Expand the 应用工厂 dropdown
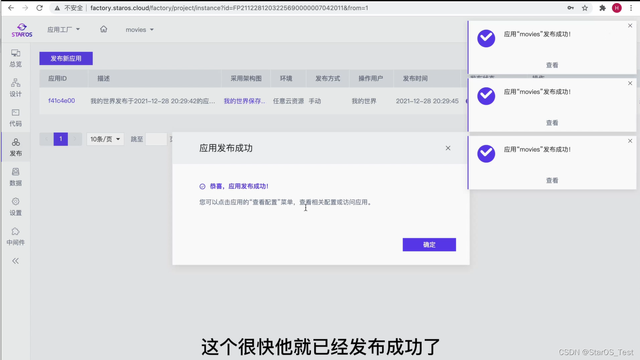The height and width of the screenshot is (360, 640). pyautogui.click(x=63, y=30)
